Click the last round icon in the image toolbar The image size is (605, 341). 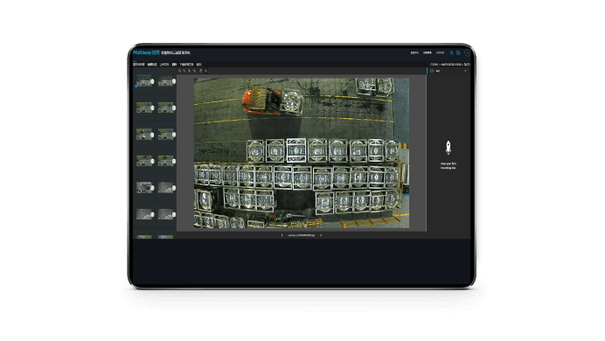[x=205, y=71]
